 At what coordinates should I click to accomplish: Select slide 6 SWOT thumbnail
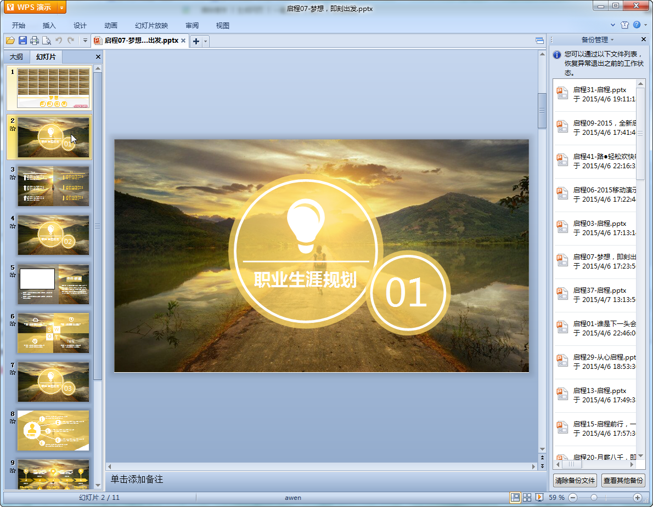pyautogui.click(x=53, y=333)
